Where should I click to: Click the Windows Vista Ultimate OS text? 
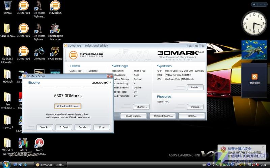pos(179,79)
